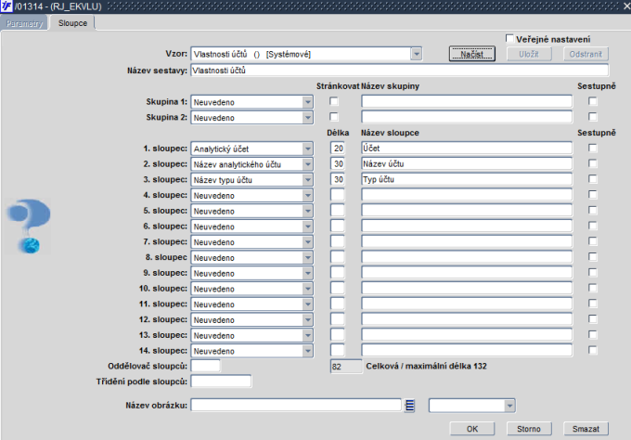Image resolution: width=631 pixels, height=440 pixels.
Task: Expand the 6. sloupec dropdown
Action: (x=307, y=226)
